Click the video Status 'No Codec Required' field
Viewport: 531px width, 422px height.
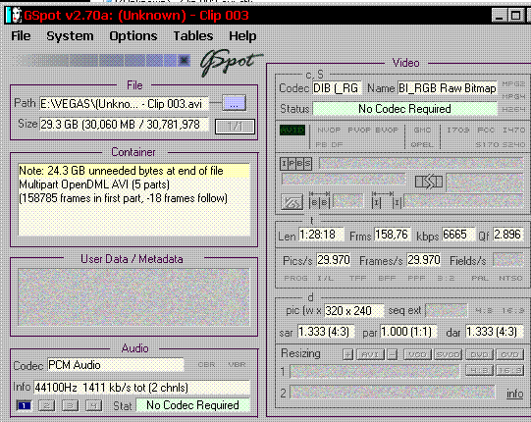tap(404, 109)
